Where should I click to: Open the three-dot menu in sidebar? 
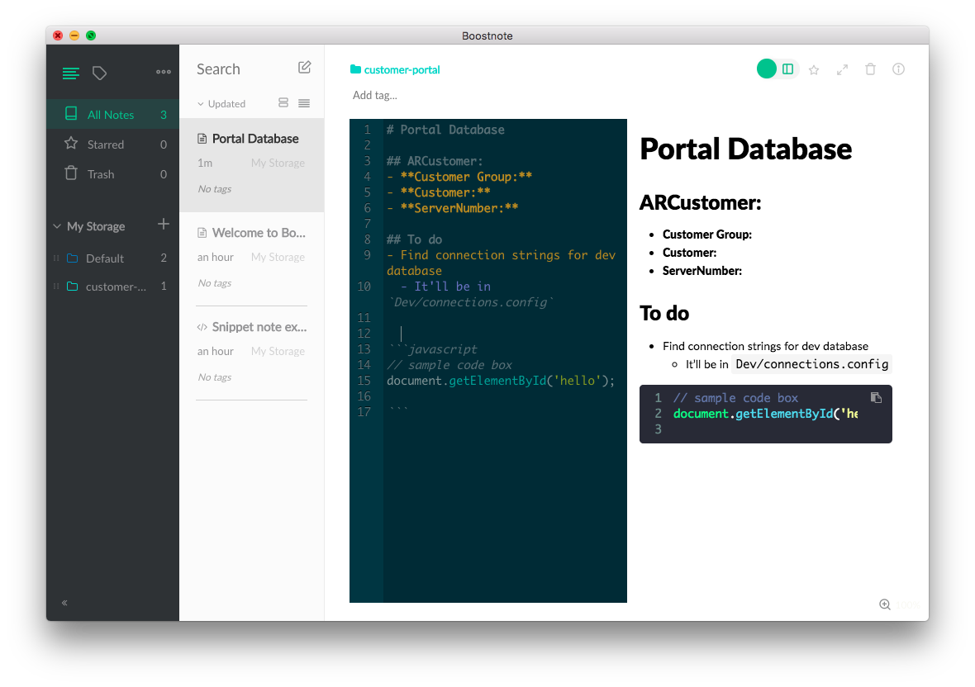click(164, 72)
